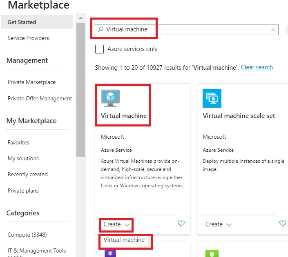Click the green cube product icon
Image resolution: width=288 pixels, height=257 pixels.
click(x=212, y=253)
